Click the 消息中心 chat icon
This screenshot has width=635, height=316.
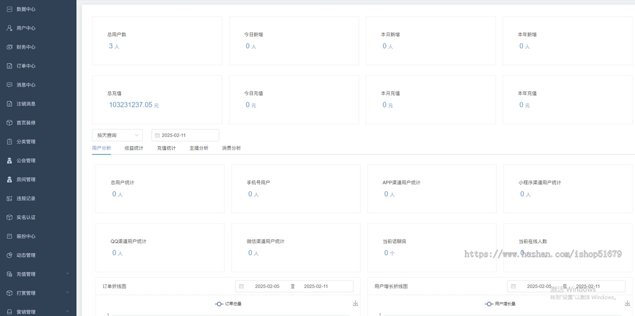[10, 85]
